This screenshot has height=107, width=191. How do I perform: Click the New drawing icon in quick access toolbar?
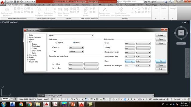click(8, 1)
